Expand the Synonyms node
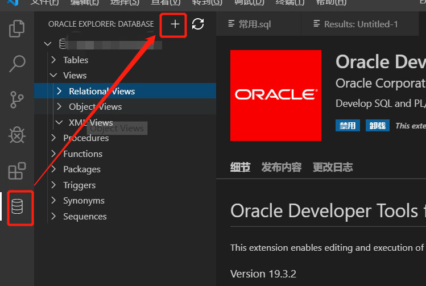Viewport: 426px width, 286px height. pyautogui.click(x=53, y=201)
